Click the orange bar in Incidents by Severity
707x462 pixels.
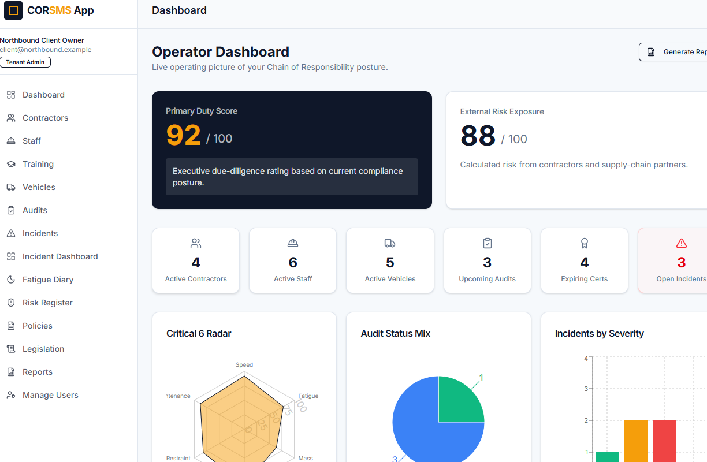[636, 441]
